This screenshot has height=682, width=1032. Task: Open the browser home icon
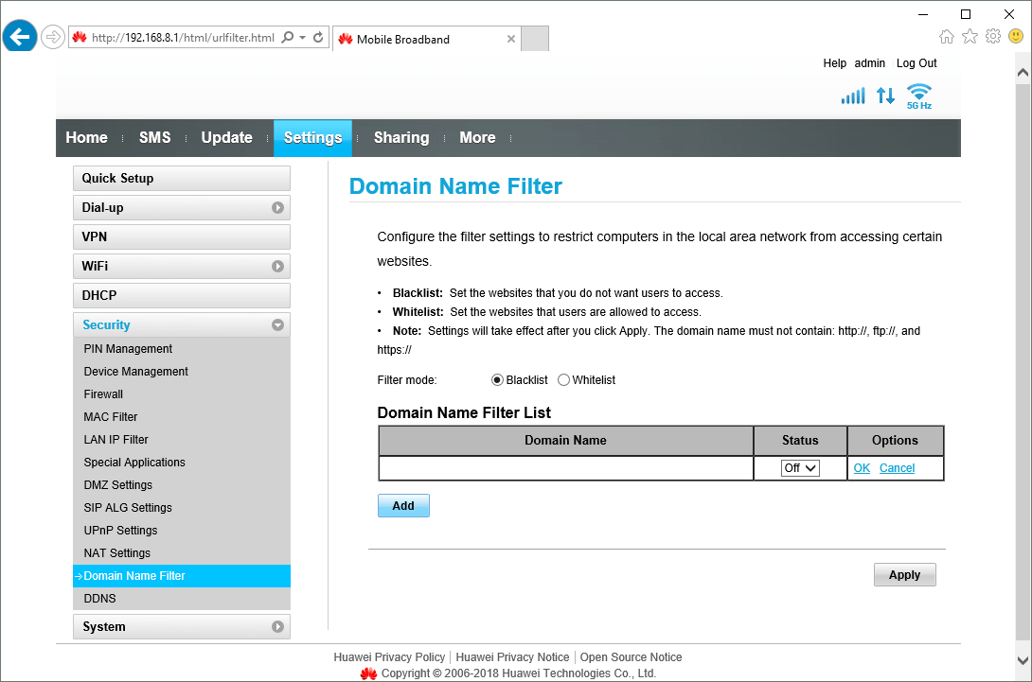(x=946, y=37)
